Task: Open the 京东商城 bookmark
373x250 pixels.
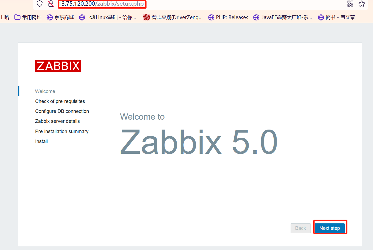Action: click(x=60, y=17)
